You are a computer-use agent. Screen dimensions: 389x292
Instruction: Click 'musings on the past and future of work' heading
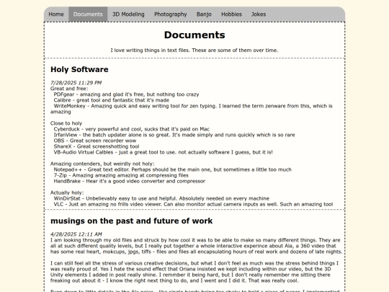click(x=132, y=221)
